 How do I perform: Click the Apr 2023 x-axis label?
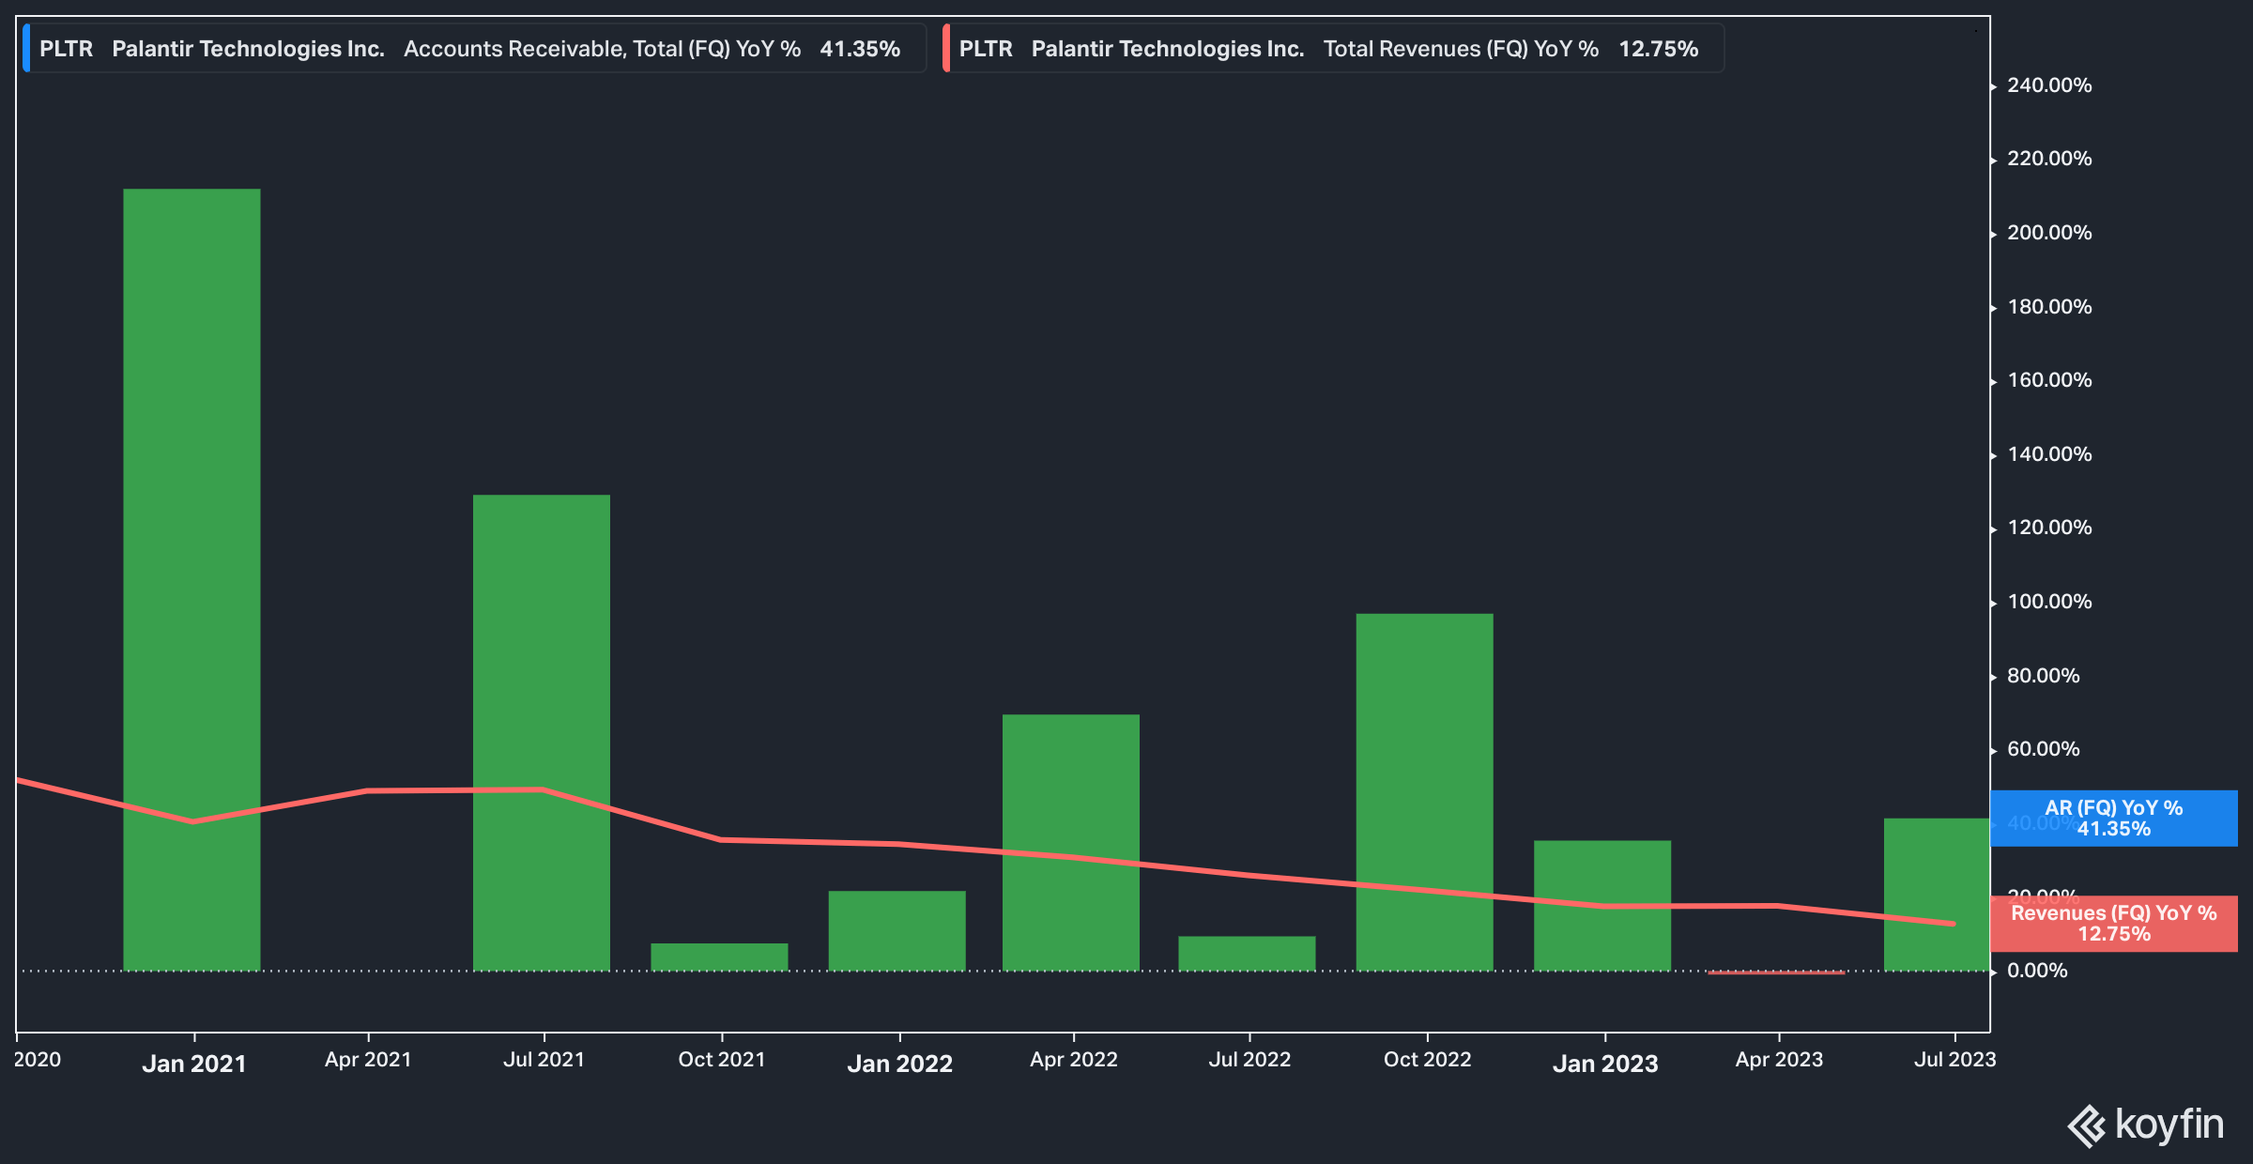1779,1060
